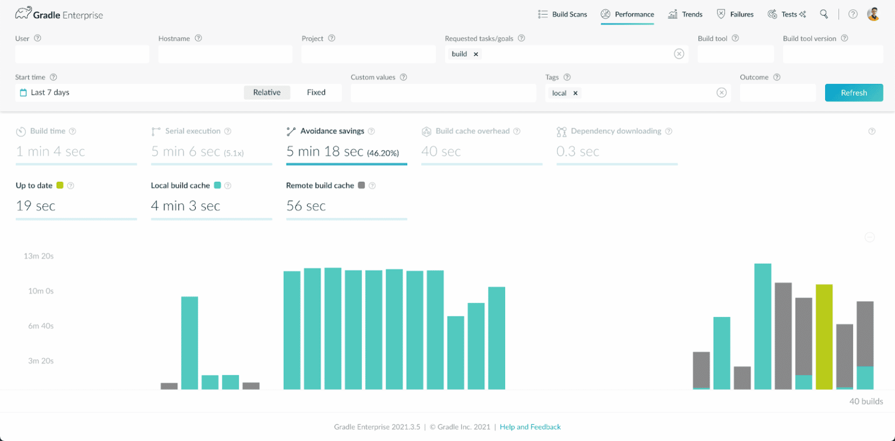Switch to the Build Scans tab
Viewport: 895px width, 441px height.
562,14
